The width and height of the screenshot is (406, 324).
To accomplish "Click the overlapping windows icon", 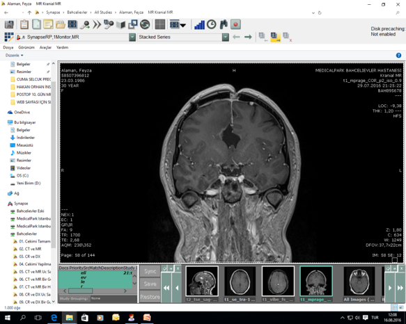I will pyautogui.click(x=132, y=24).
